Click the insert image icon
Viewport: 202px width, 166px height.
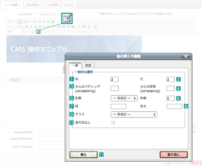[48, 22]
